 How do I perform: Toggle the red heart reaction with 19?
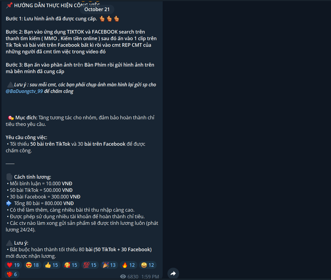(14, 265)
